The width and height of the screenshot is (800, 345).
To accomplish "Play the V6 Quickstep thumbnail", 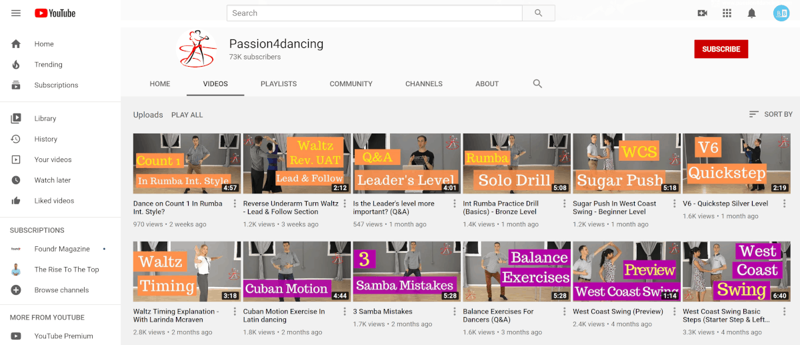I will pyautogui.click(x=737, y=163).
